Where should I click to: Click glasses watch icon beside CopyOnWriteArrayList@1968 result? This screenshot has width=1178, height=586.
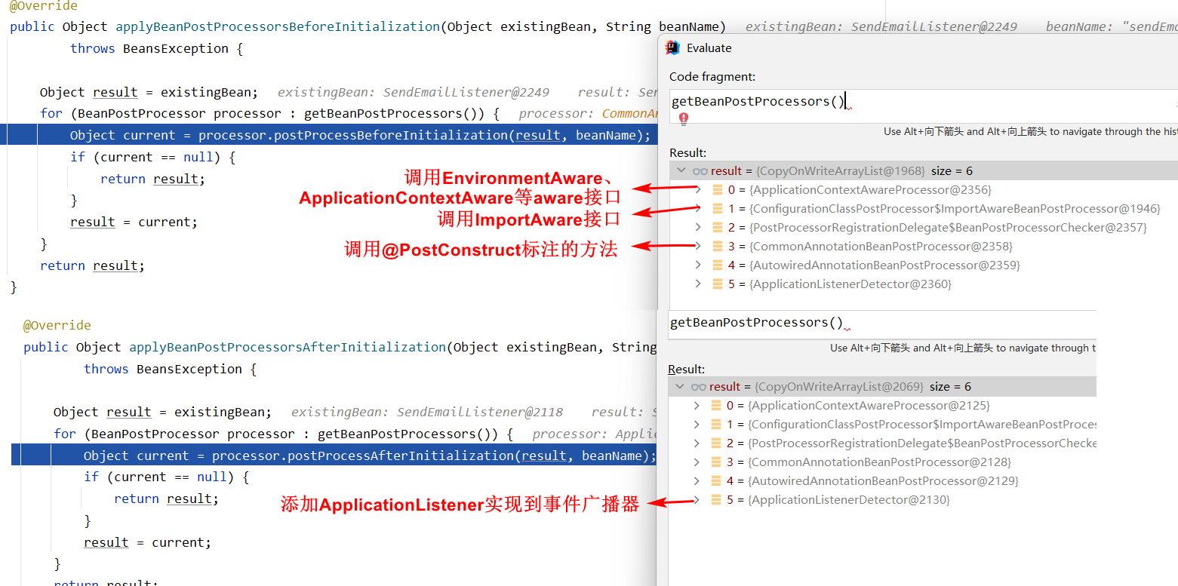pos(700,171)
